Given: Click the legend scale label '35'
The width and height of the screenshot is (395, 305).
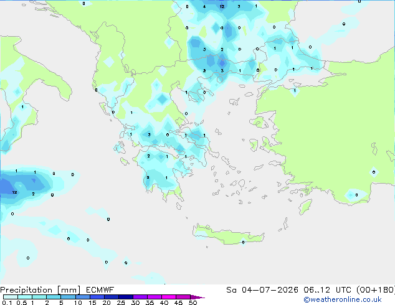Looking at the screenshot, I should pyautogui.click(x=150, y=303).
